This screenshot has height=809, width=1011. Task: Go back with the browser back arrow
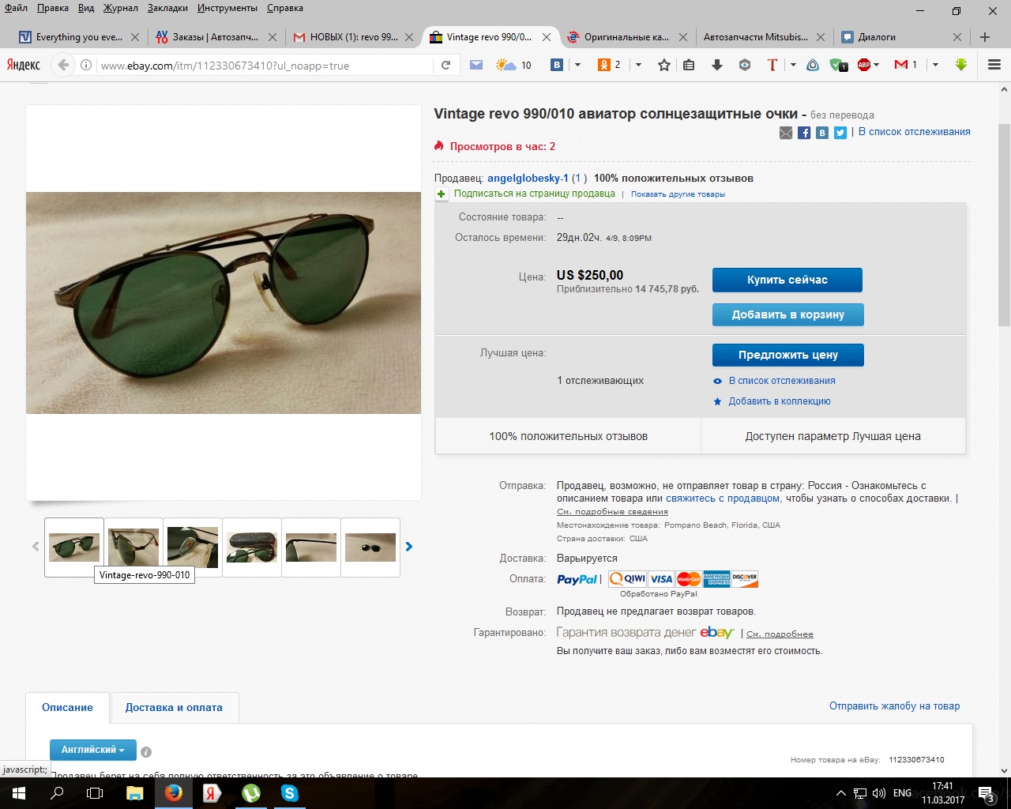[63, 66]
